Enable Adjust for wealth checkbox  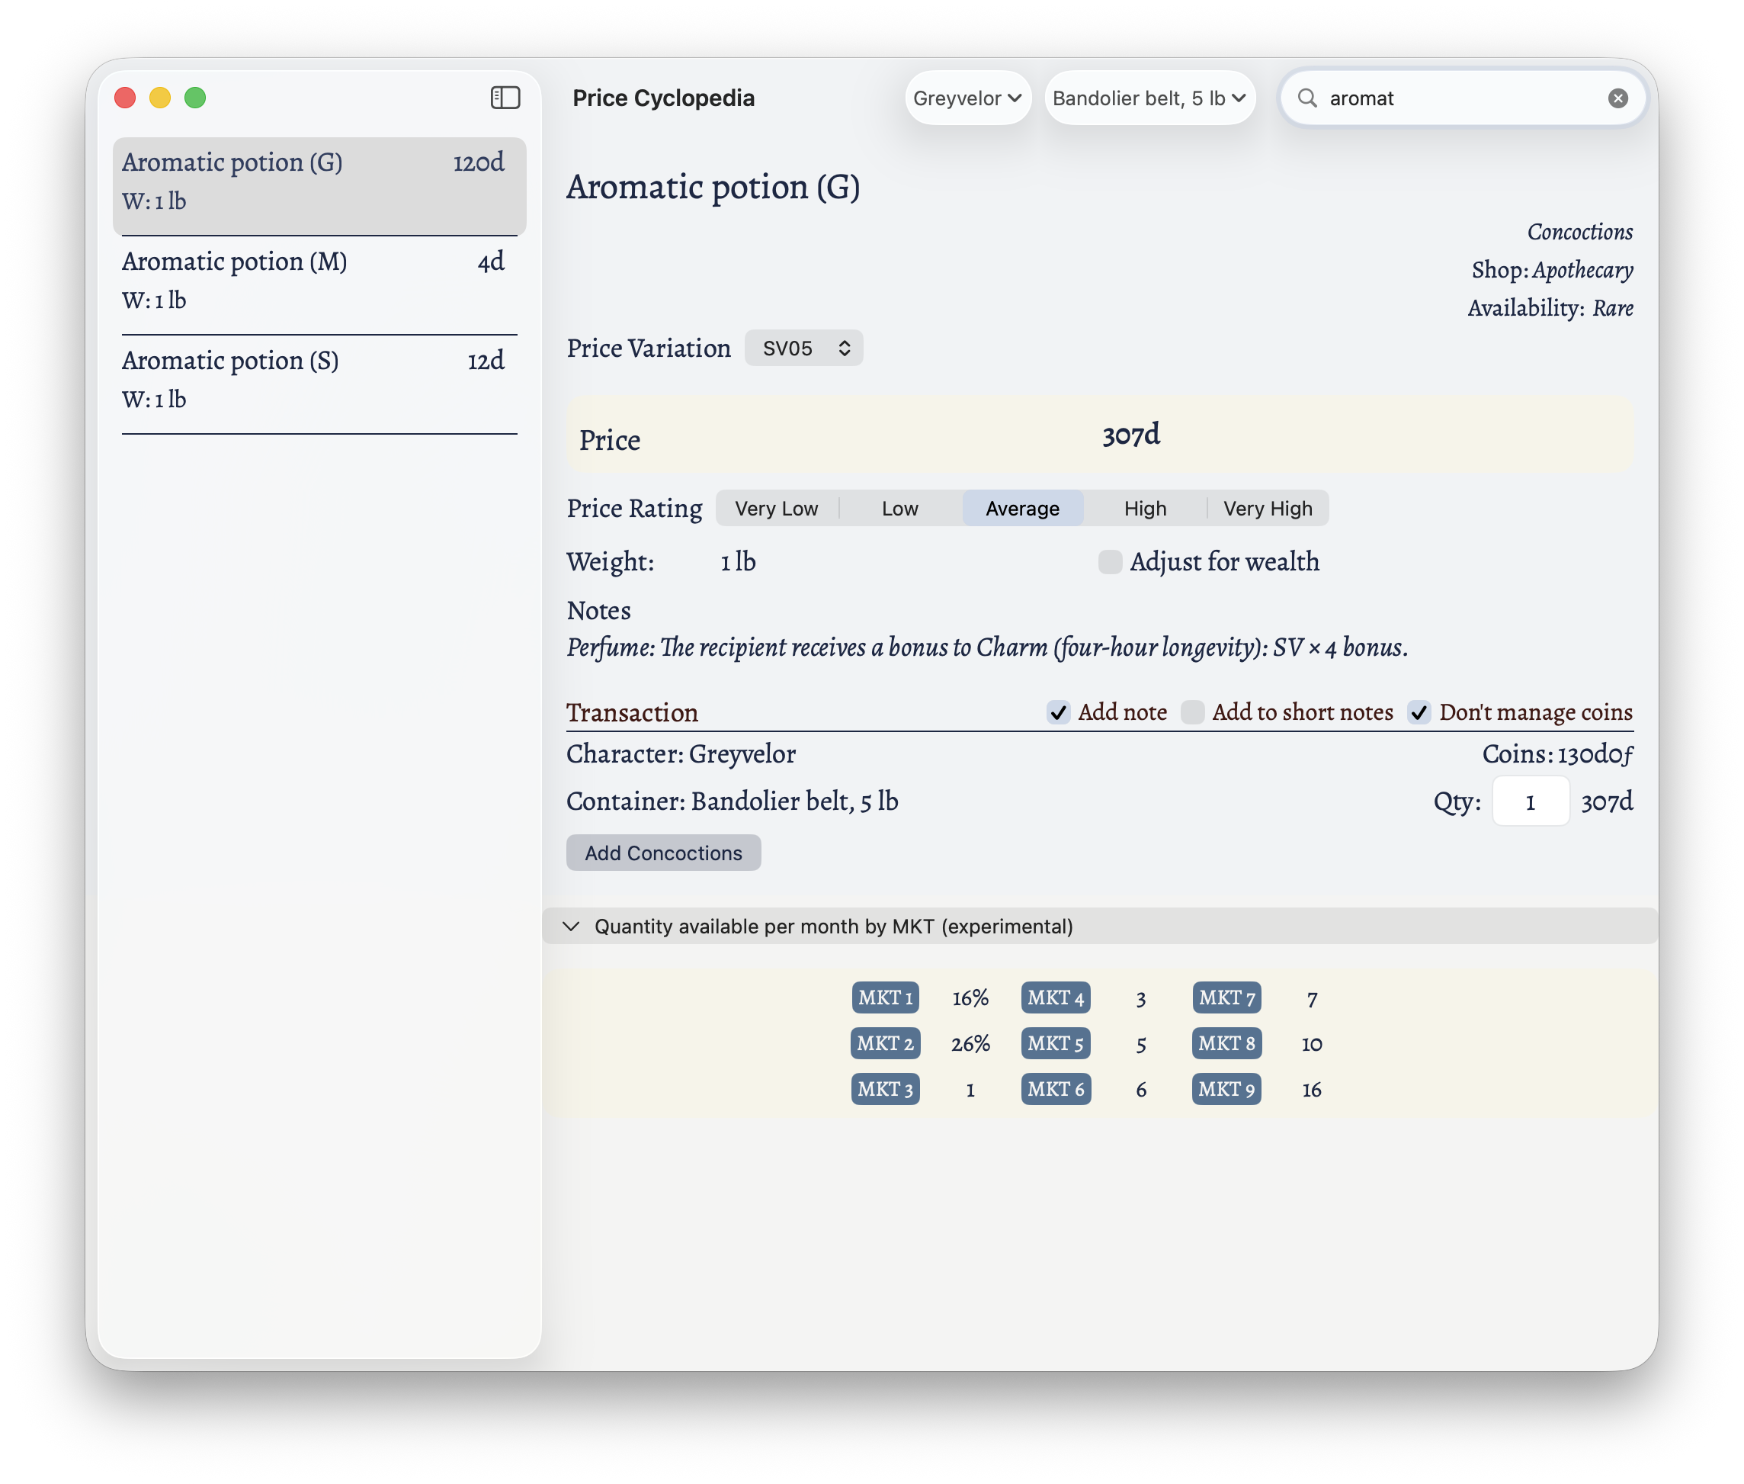point(1109,562)
